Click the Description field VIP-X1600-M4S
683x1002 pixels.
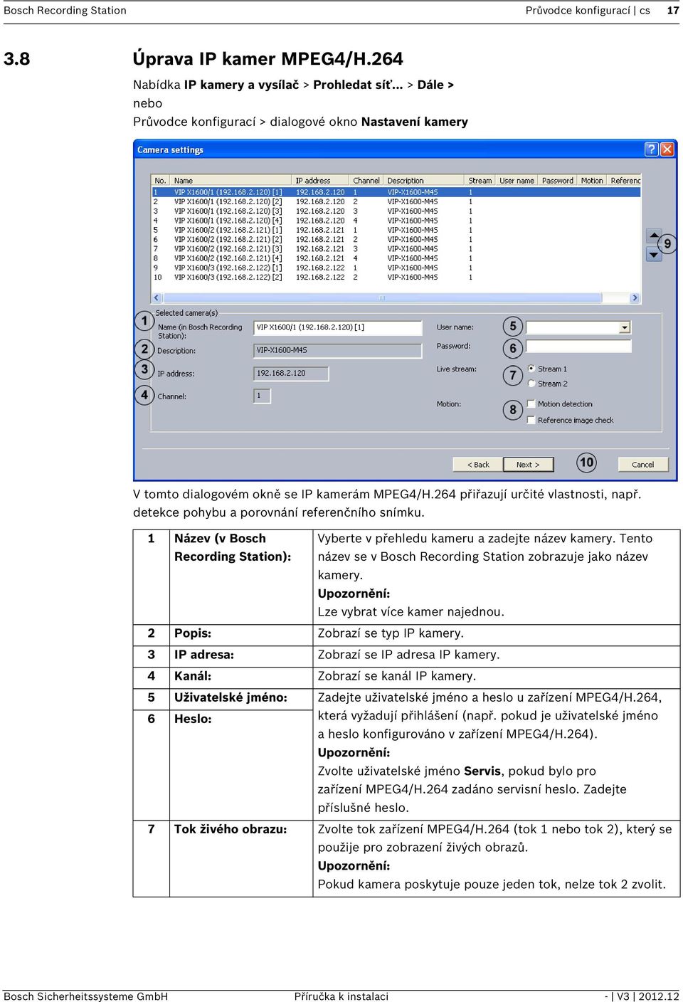pyautogui.click(x=338, y=350)
